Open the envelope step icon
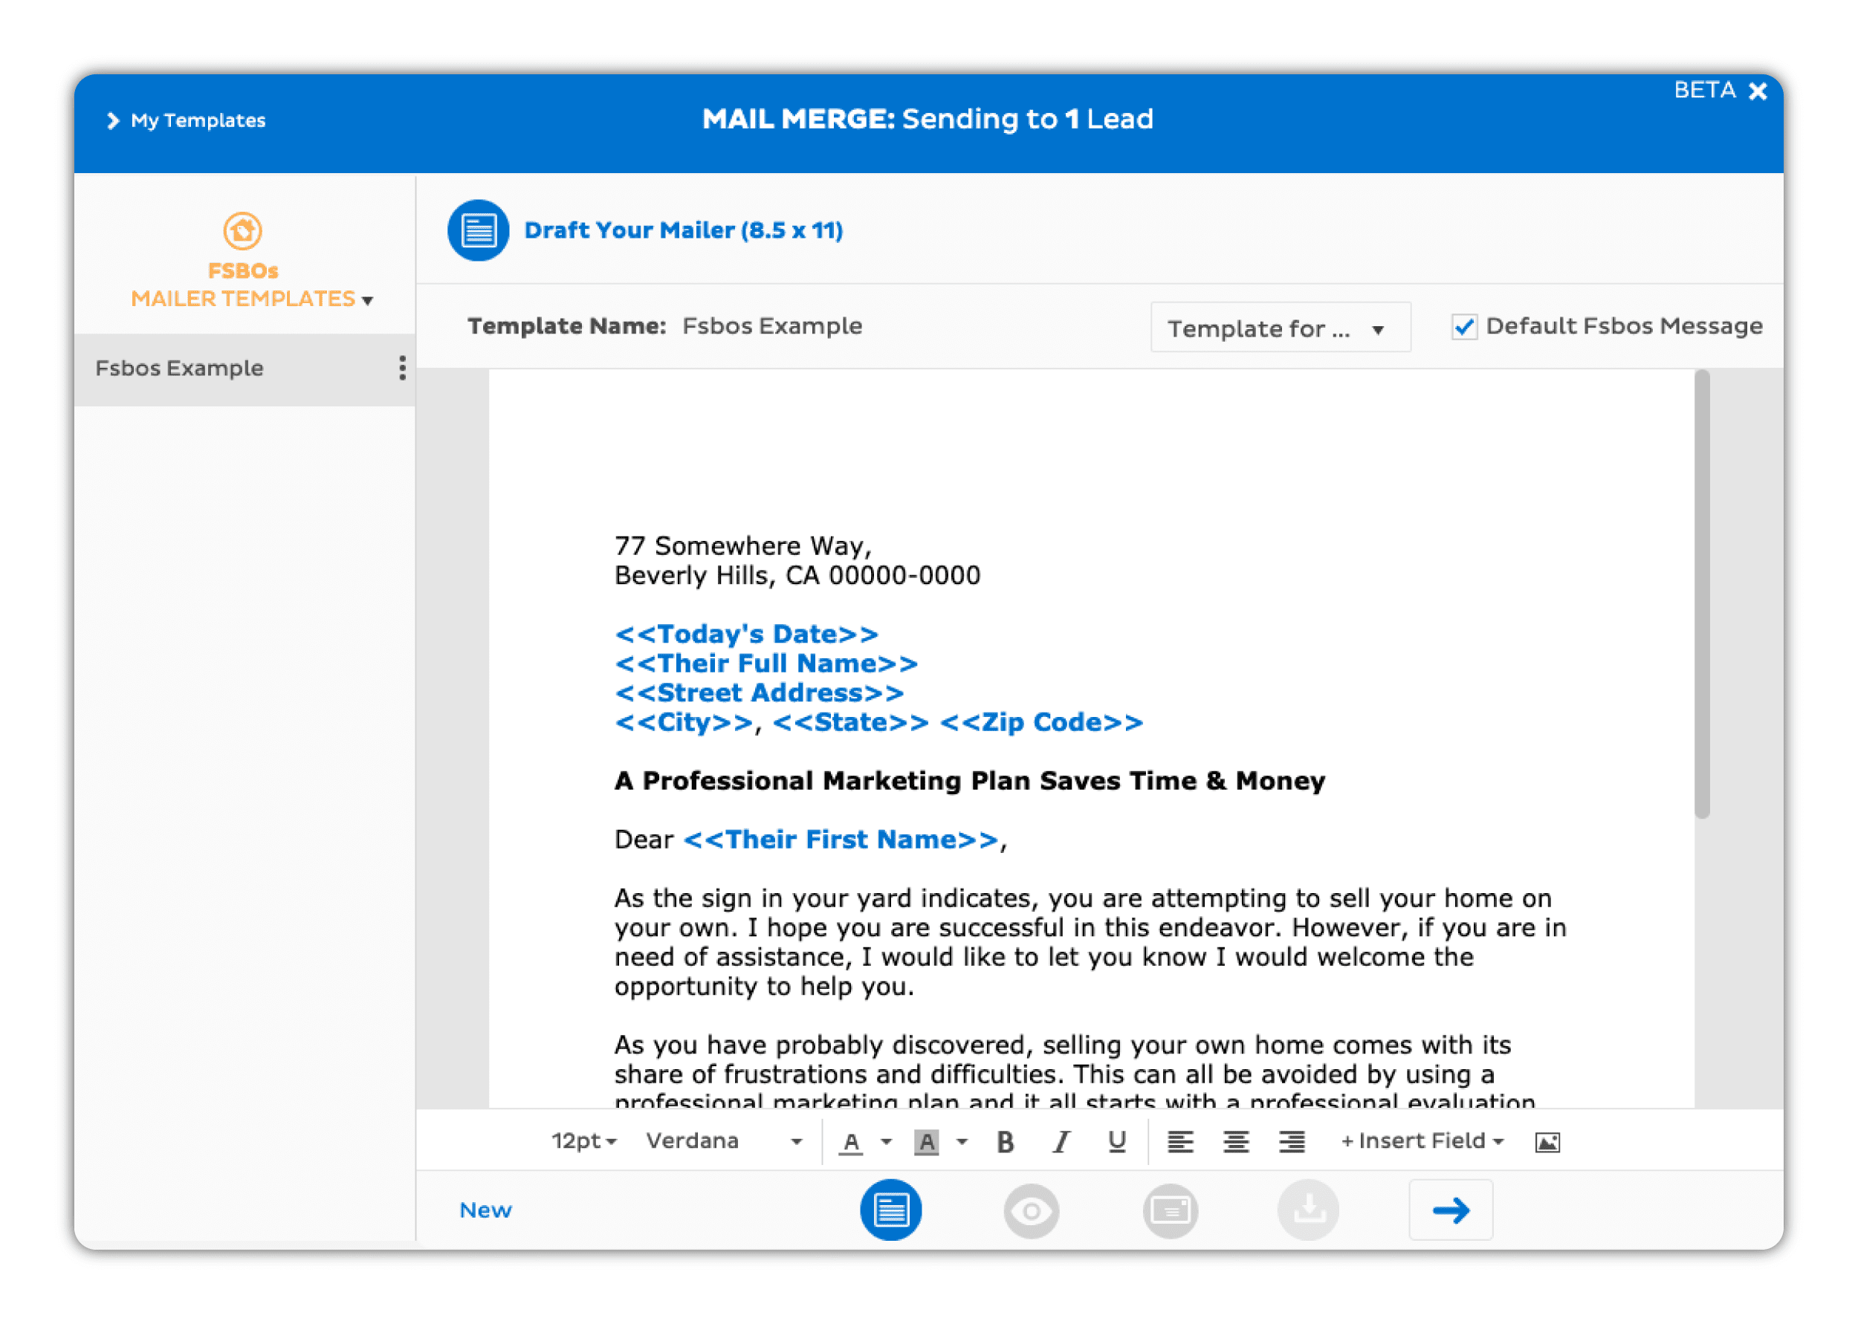This screenshot has height=1324, width=1858. point(1170,1210)
